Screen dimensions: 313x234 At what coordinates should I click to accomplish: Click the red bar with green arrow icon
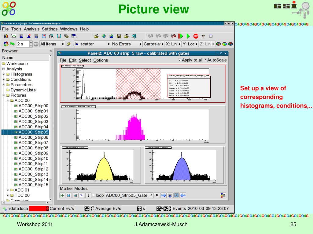point(180,36)
